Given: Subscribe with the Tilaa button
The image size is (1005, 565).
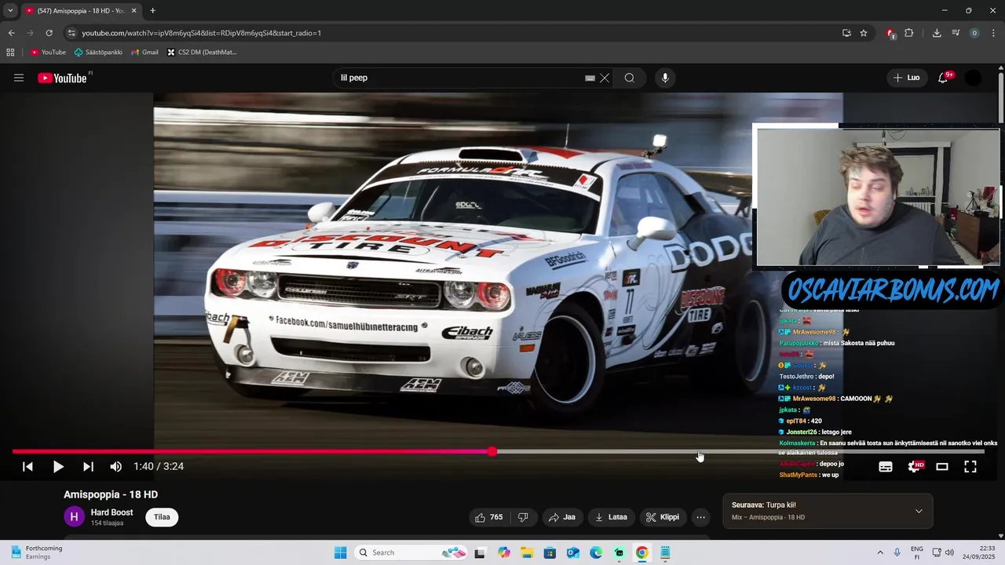Looking at the screenshot, I should (162, 517).
